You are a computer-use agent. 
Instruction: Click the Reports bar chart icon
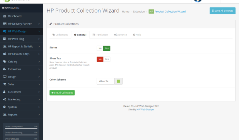coord(4,114)
